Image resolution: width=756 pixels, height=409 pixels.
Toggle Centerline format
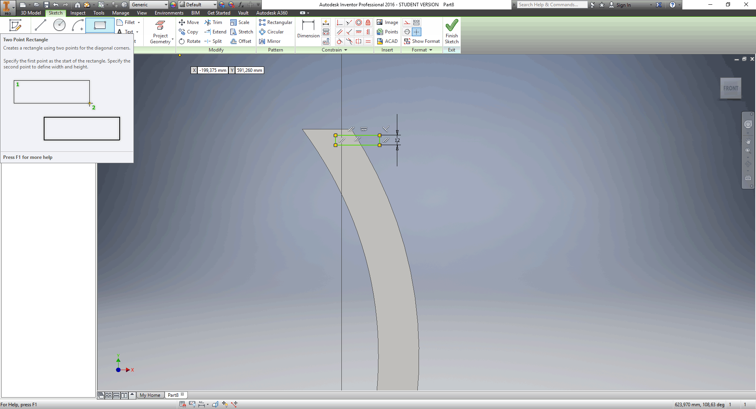[407, 32]
